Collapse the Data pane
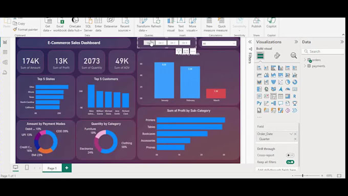This screenshot has width=348, height=196. 342,42
